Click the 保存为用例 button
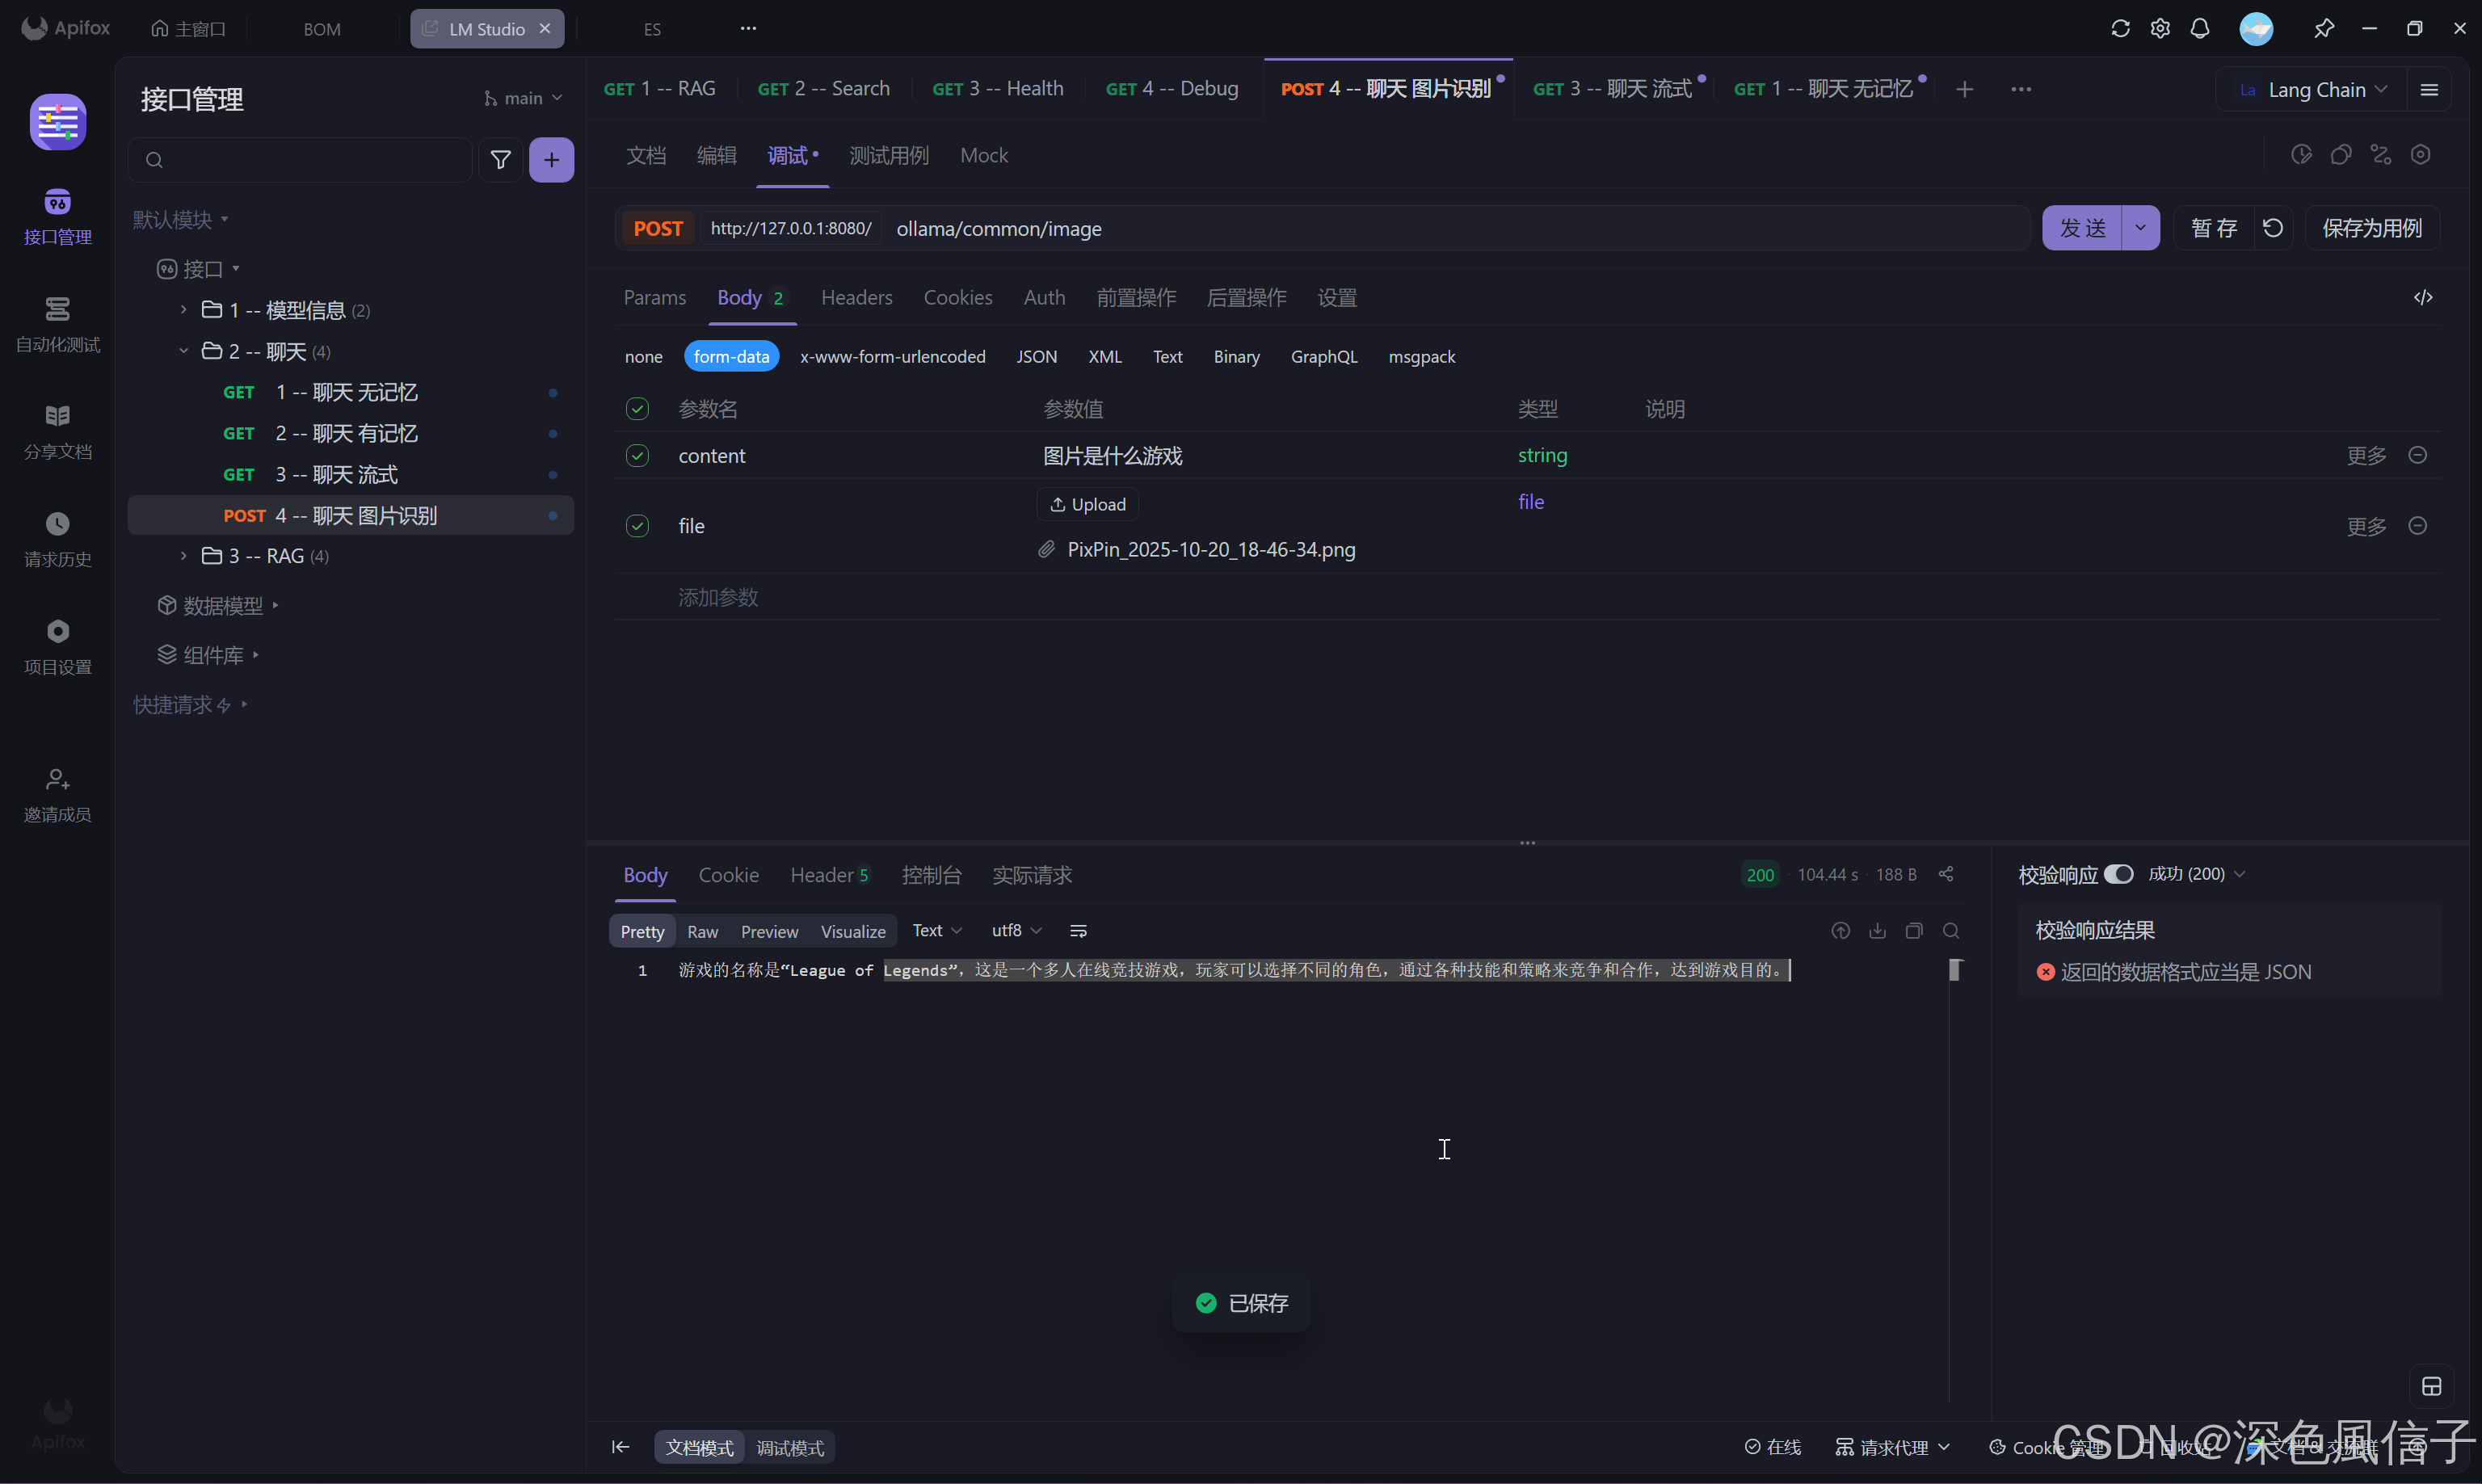 click(2371, 229)
